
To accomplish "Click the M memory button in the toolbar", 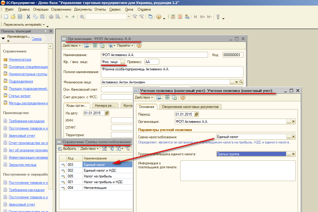I will coord(195,17).
